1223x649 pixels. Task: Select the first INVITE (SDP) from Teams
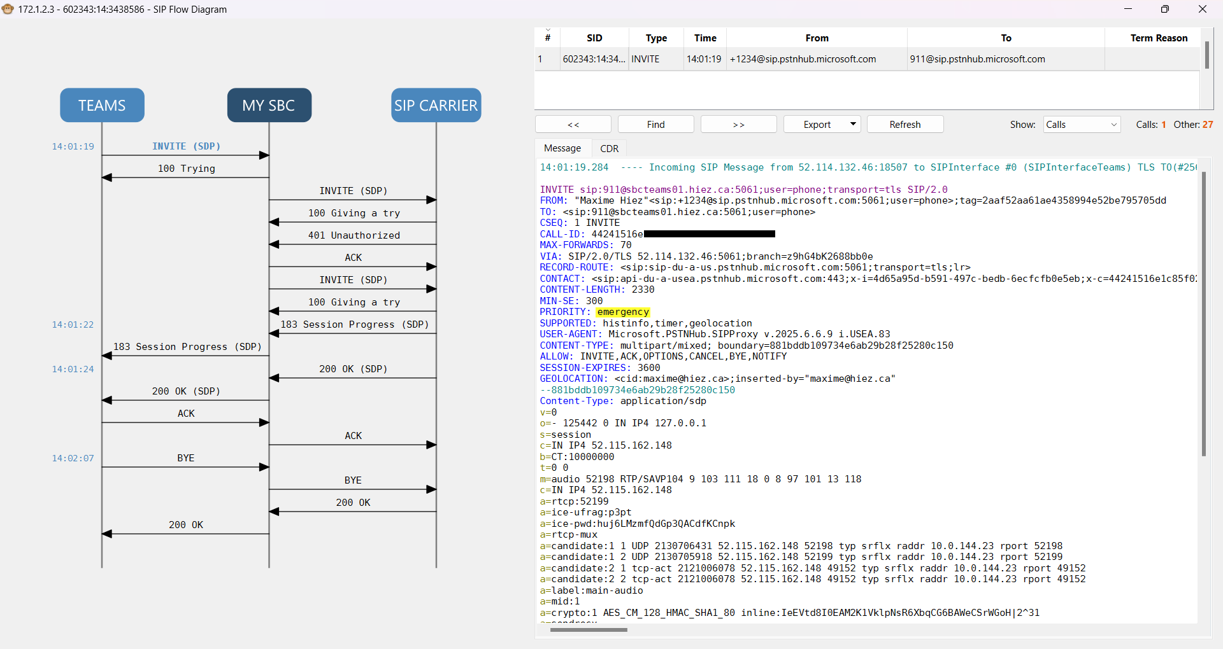(x=186, y=147)
